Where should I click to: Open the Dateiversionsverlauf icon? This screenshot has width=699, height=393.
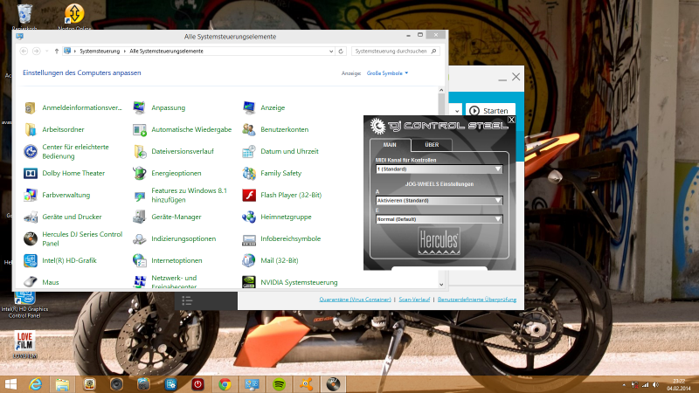(140, 151)
